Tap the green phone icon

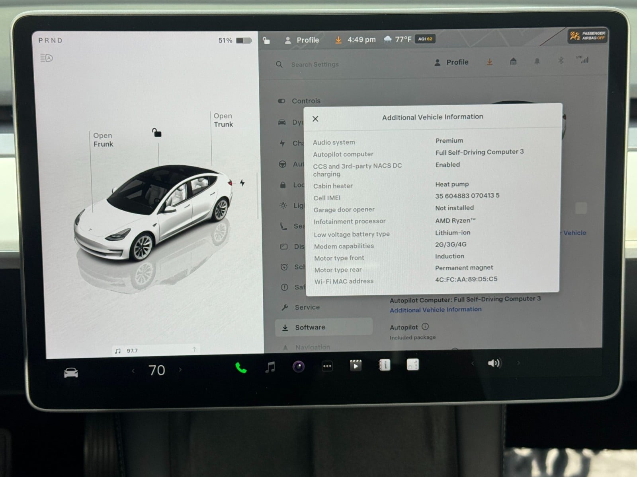pyautogui.click(x=241, y=368)
